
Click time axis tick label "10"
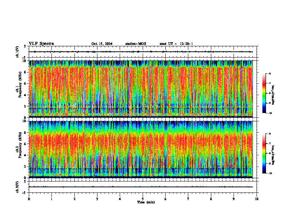point(257,199)
